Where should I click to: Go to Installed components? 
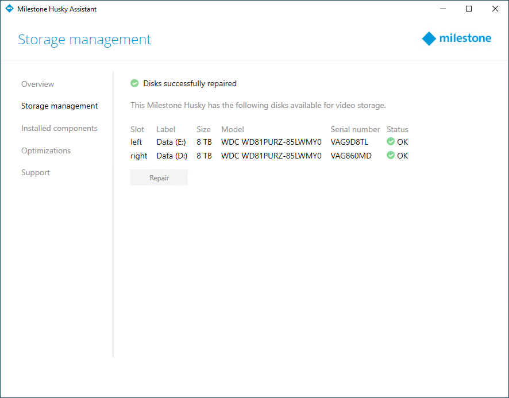(59, 129)
